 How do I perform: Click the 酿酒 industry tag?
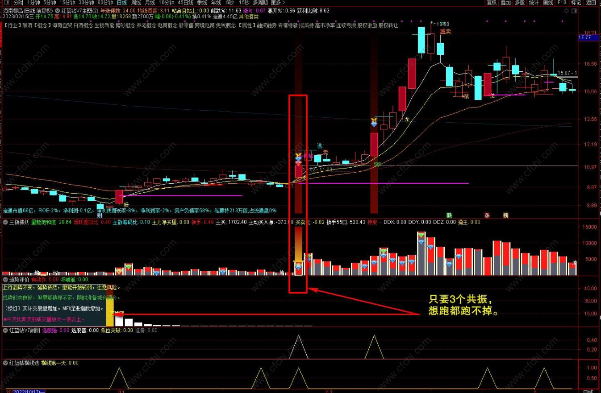26,25
